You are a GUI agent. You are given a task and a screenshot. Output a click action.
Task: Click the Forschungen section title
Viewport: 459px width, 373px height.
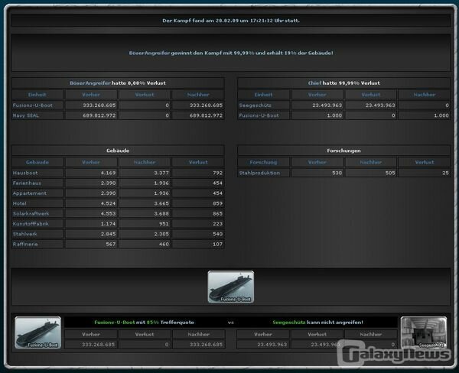[x=343, y=151]
